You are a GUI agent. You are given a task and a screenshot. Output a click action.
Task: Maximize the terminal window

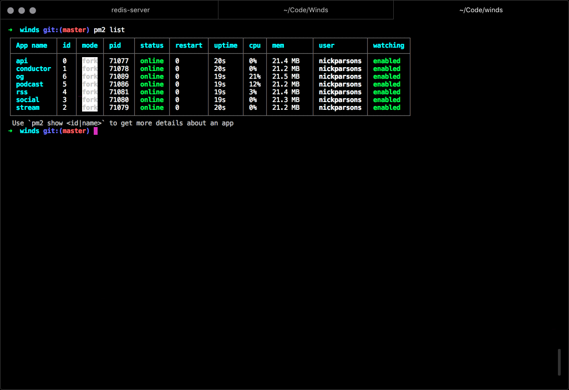[33, 11]
